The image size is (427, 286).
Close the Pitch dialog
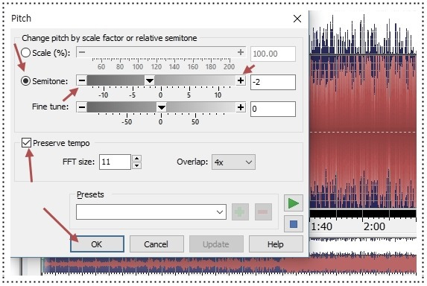pos(297,19)
